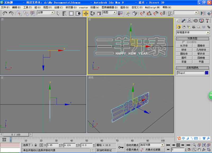The width and height of the screenshot is (212, 153).
Task: Click the Mirror tool icon
Action: click(x=203, y=13)
